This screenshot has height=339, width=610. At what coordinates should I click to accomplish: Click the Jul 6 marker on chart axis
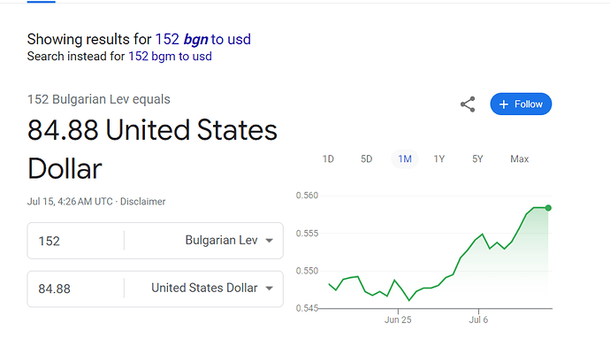[x=478, y=320]
